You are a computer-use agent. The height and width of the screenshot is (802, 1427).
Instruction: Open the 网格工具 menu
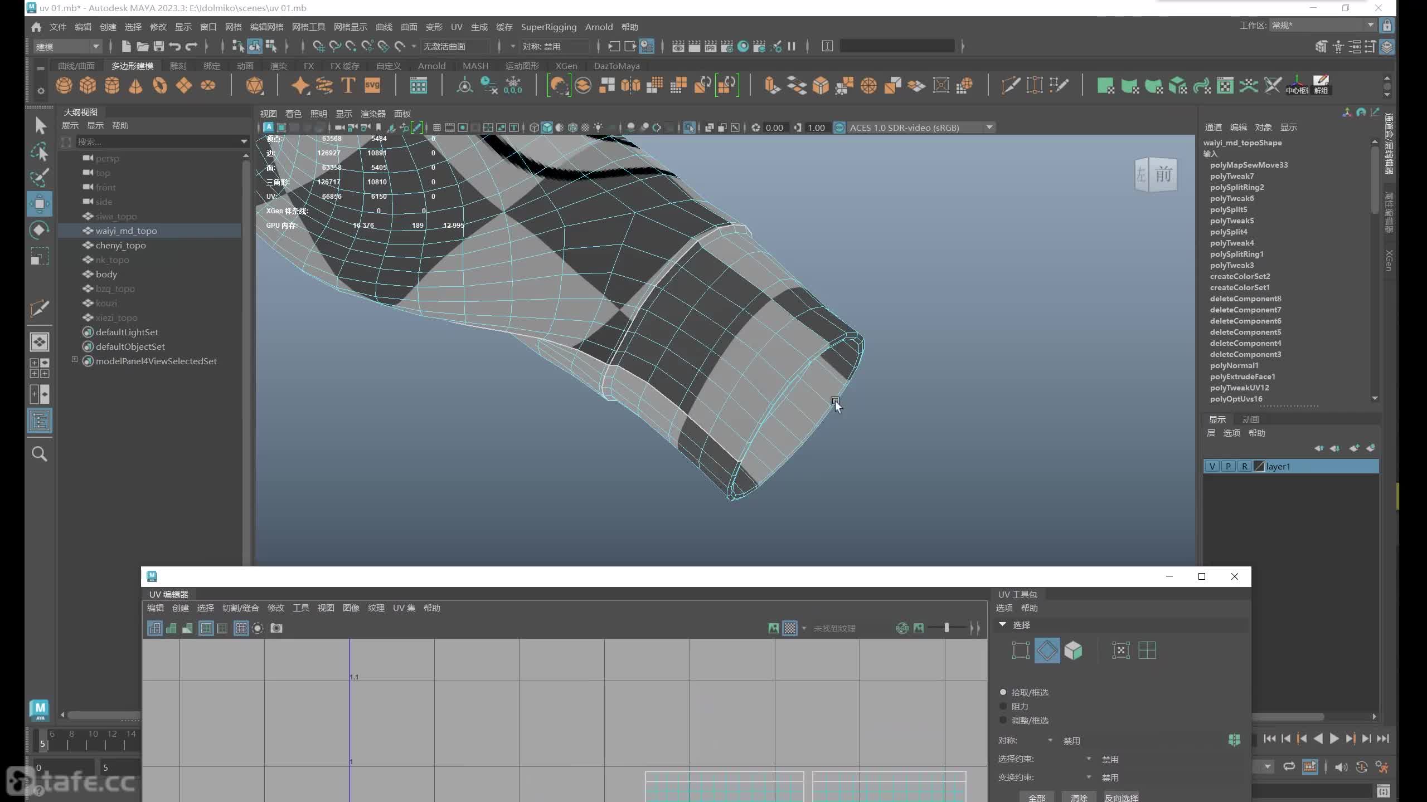tap(308, 27)
